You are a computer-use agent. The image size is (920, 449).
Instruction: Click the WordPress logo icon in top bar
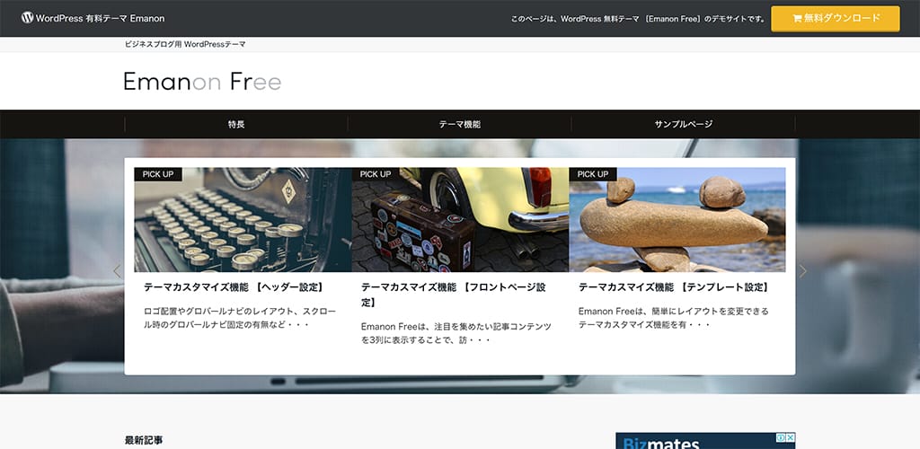pos(28,18)
